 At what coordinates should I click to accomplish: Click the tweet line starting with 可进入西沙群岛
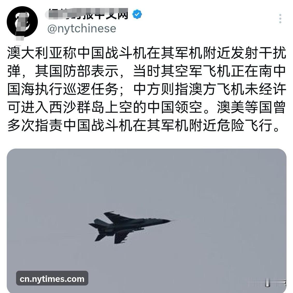[147, 108]
